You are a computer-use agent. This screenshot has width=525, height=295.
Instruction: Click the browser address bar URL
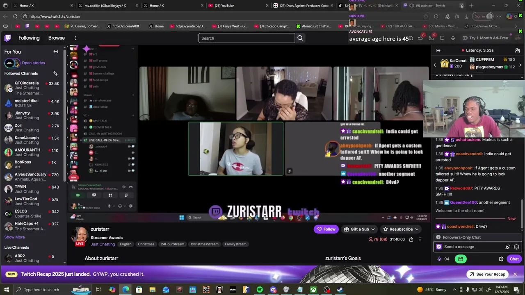(x=55, y=16)
